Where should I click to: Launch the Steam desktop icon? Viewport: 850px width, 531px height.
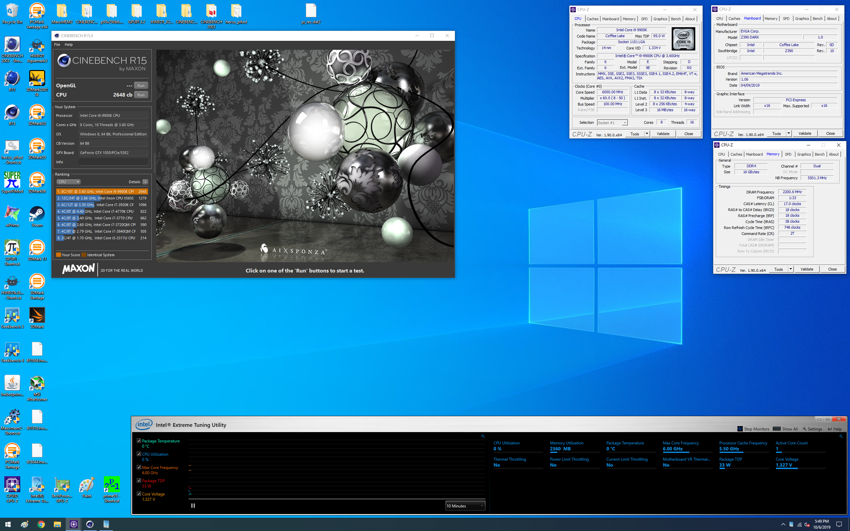[x=37, y=216]
